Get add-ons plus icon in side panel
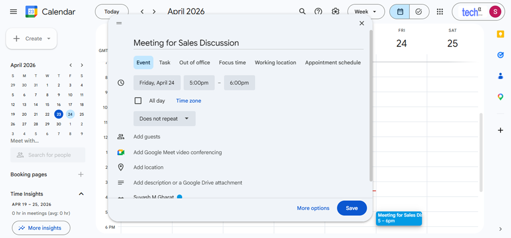511x238 pixels. [500, 131]
